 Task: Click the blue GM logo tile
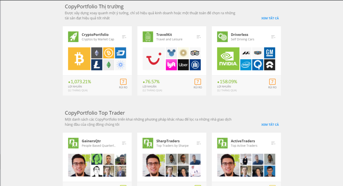click(270, 53)
